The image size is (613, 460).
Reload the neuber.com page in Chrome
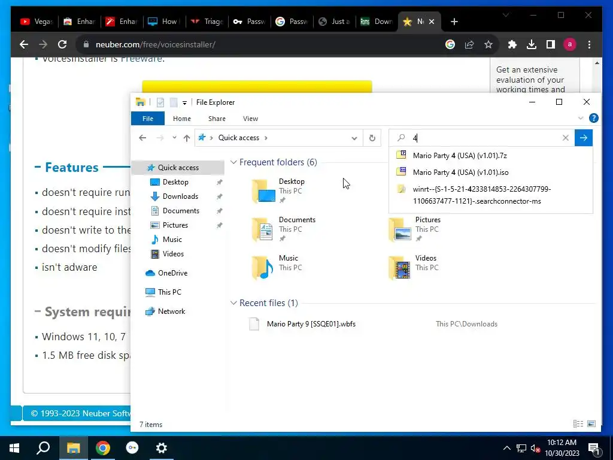tap(62, 44)
